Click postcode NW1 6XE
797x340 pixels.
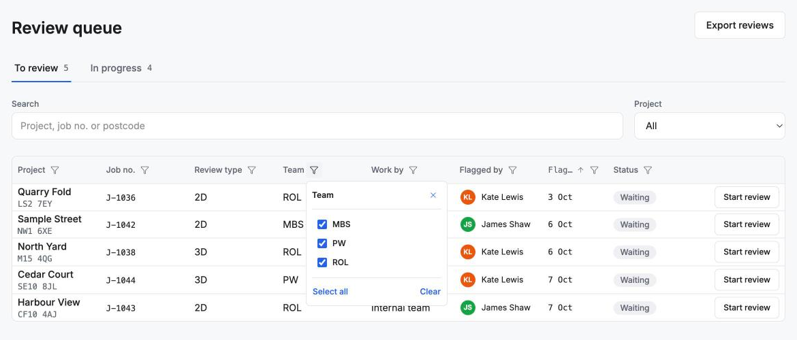pos(35,231)
